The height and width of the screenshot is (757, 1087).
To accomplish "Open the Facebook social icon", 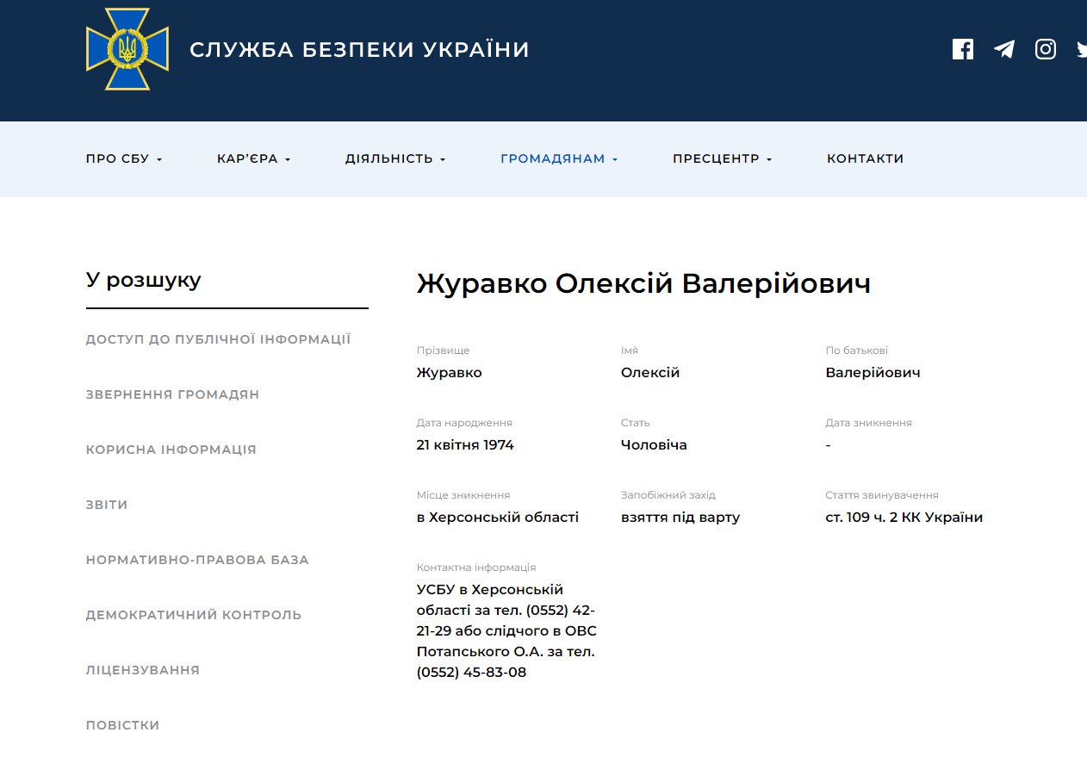I will (962, 49).
